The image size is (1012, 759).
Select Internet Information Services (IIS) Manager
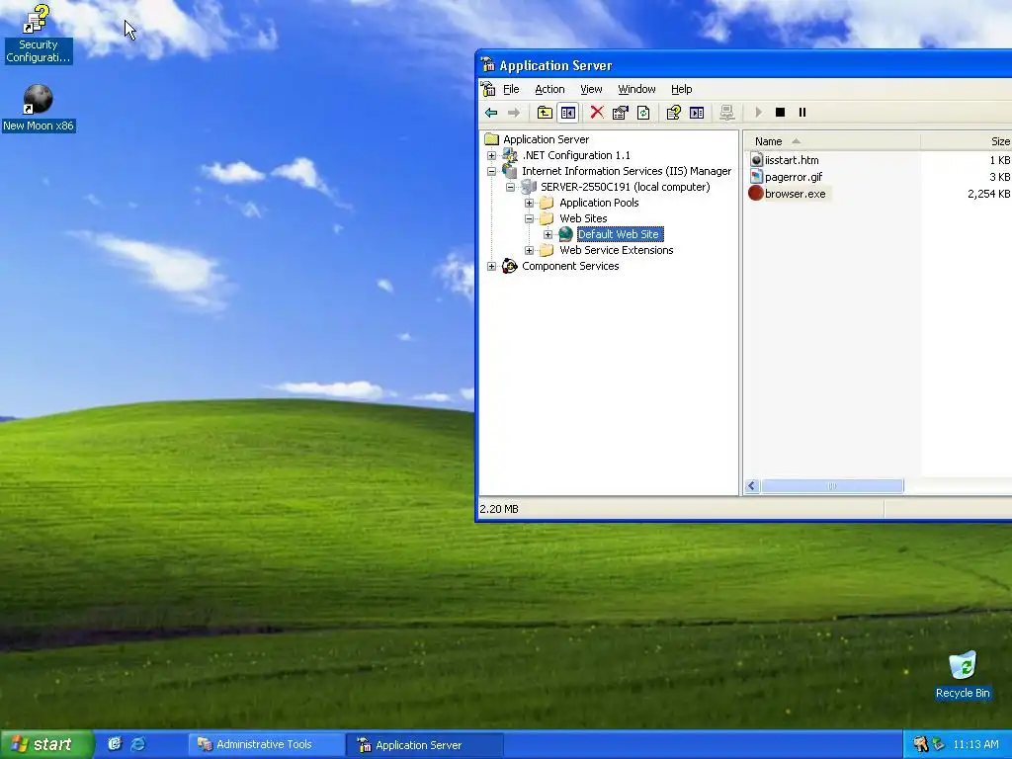point(627,171)
